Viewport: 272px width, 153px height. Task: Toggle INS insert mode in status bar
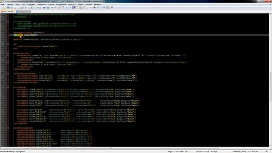click(x=266, y=152)
